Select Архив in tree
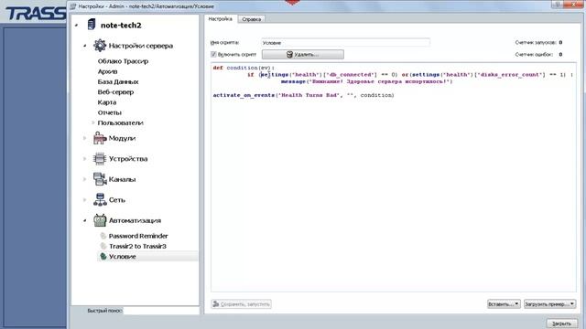This screenshot has height=329, width=586. pyautogui.click(x=108, y=71)
